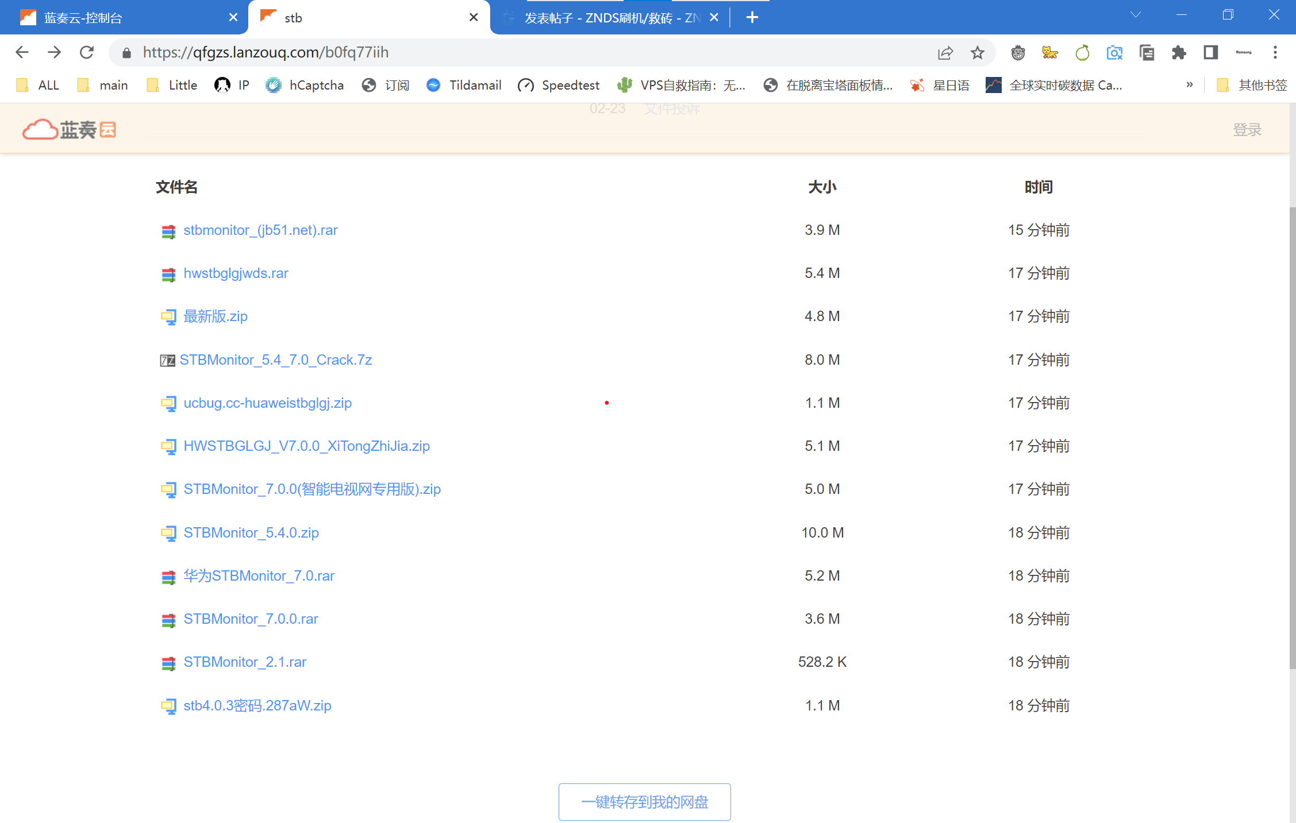
Task: Open the Tildamail bookmark
Action: pos(464,85)
